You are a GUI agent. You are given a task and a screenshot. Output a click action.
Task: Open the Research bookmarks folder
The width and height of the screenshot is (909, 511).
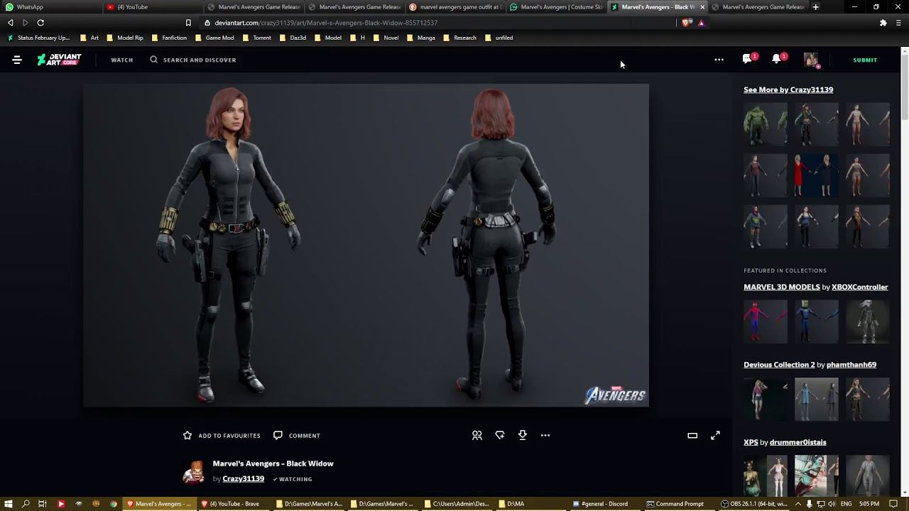[459, 38]
